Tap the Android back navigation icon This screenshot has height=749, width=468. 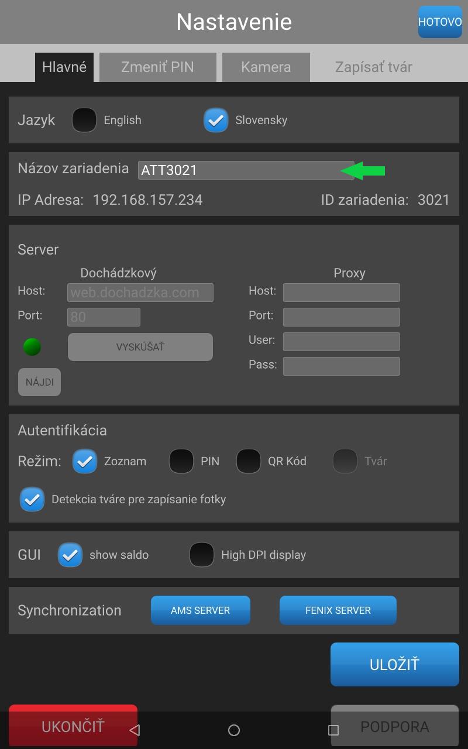(135, 730)
